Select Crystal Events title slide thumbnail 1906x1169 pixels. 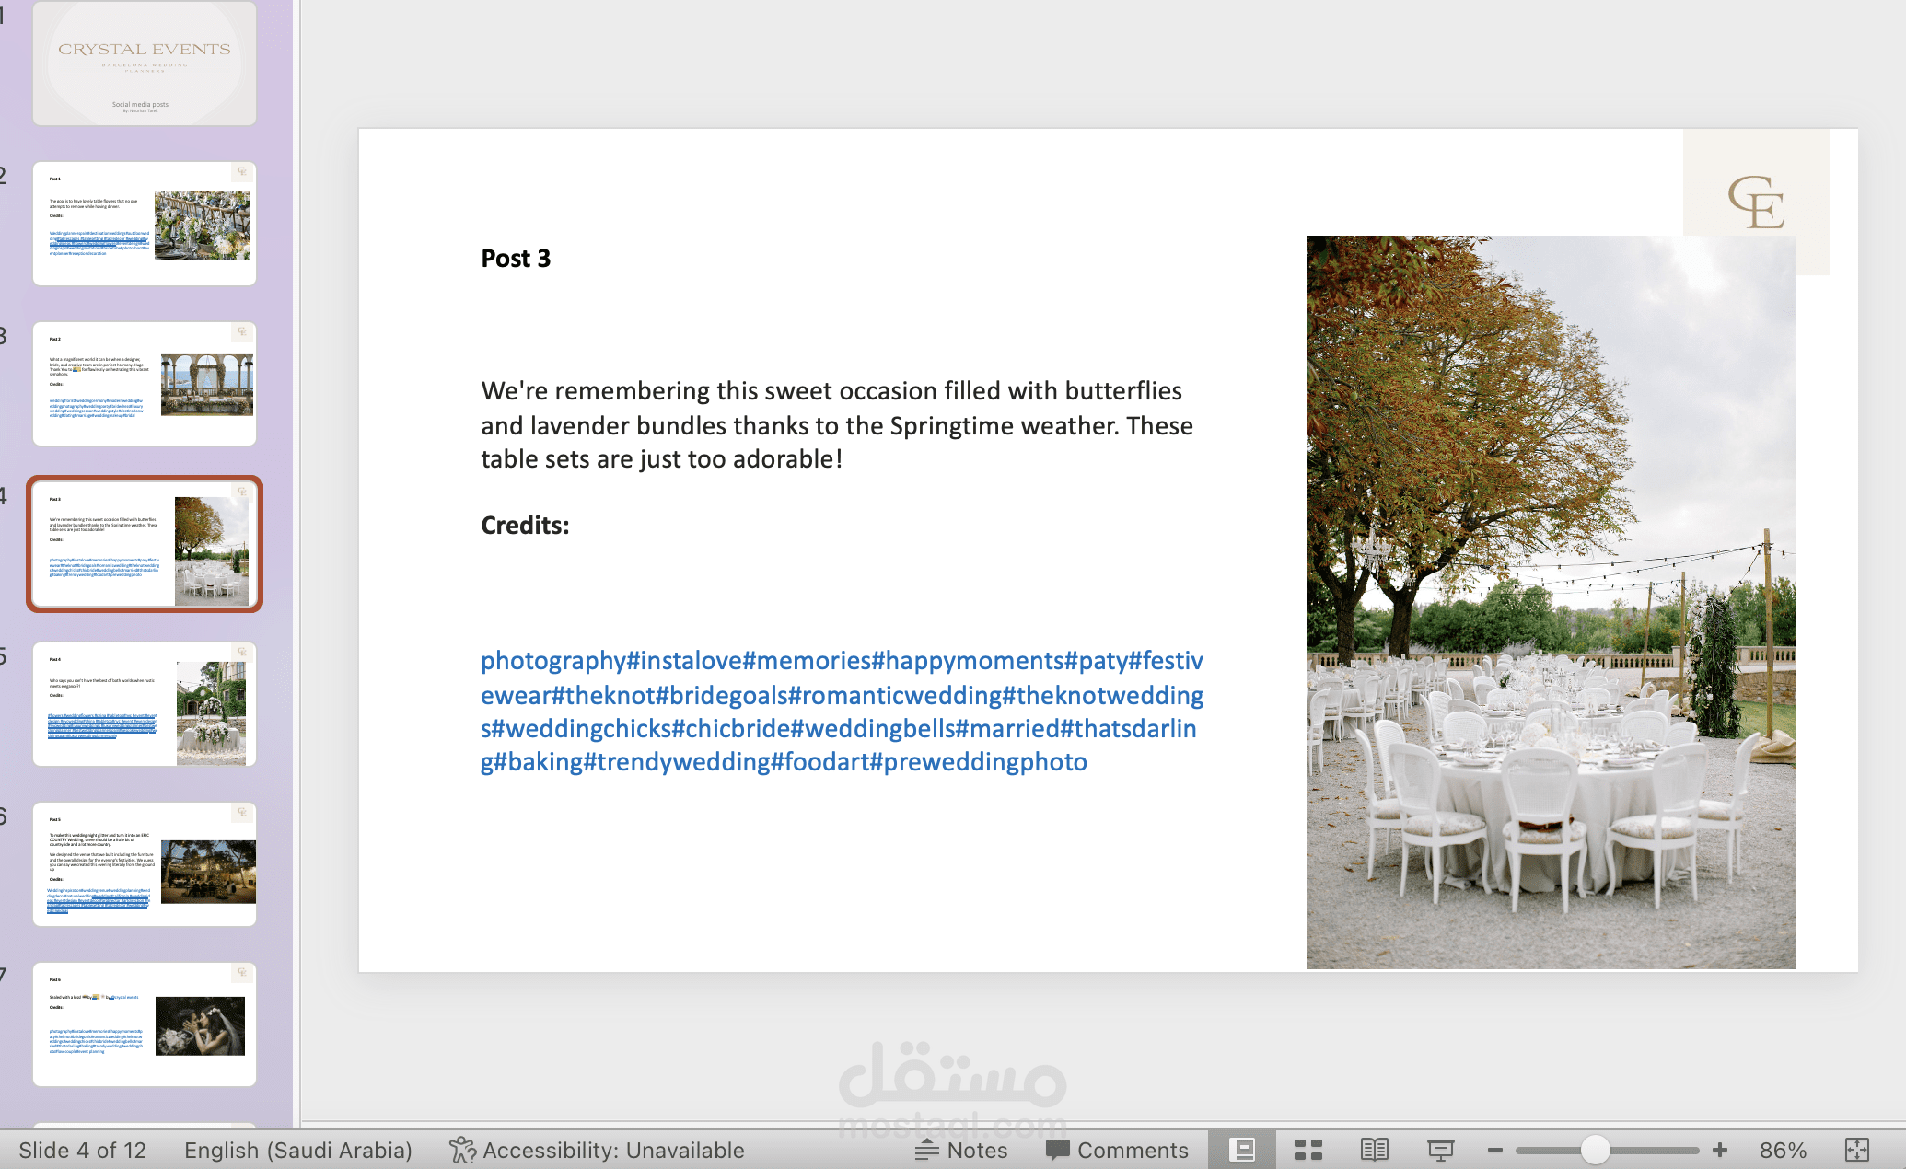pyautogui.click(x=145, y=63)
